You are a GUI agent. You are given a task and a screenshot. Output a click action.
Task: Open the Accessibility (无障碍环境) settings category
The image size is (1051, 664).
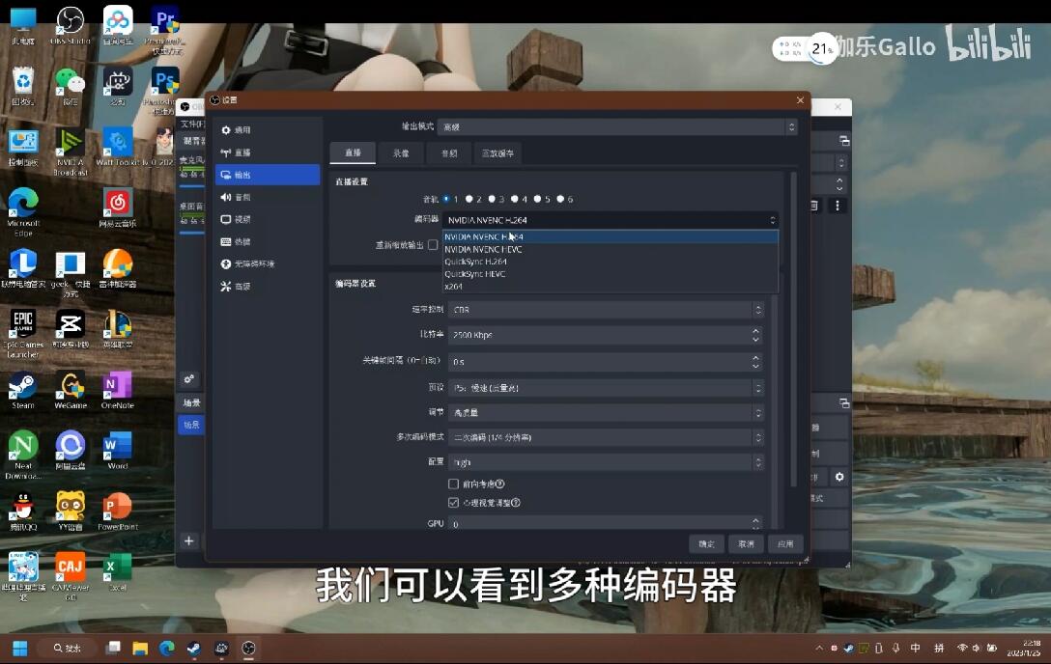[268, 263]
